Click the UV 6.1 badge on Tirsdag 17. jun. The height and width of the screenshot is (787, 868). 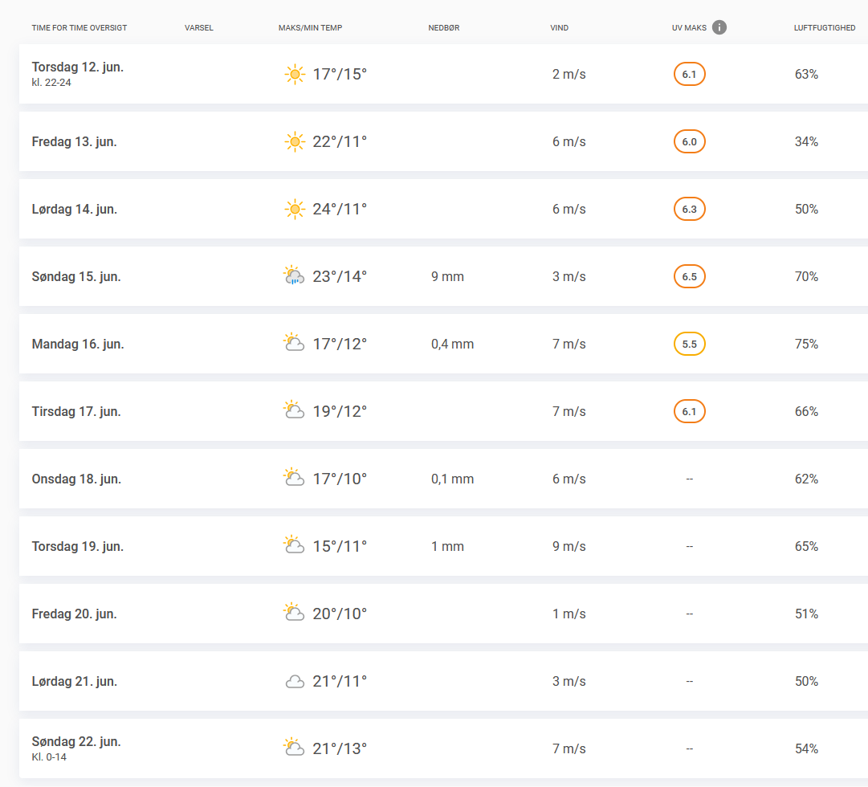tap(689, 411)
